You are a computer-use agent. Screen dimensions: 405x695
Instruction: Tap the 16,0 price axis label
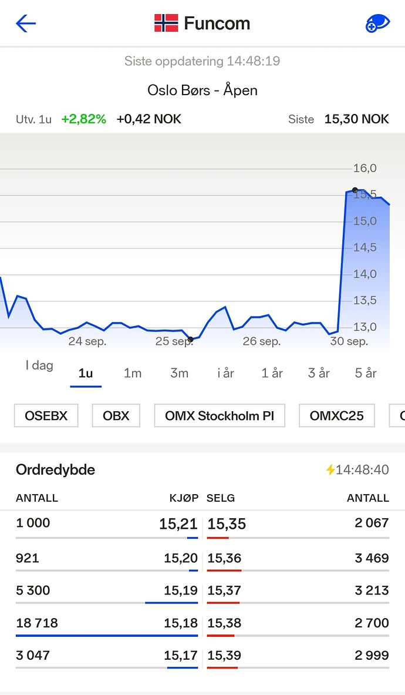pos(365,168)
